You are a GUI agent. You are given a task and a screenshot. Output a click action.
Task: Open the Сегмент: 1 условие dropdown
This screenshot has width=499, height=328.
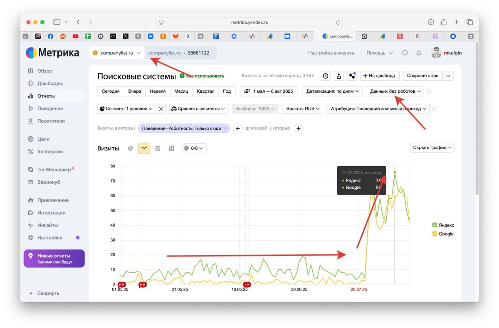click(x=126, y=109)
